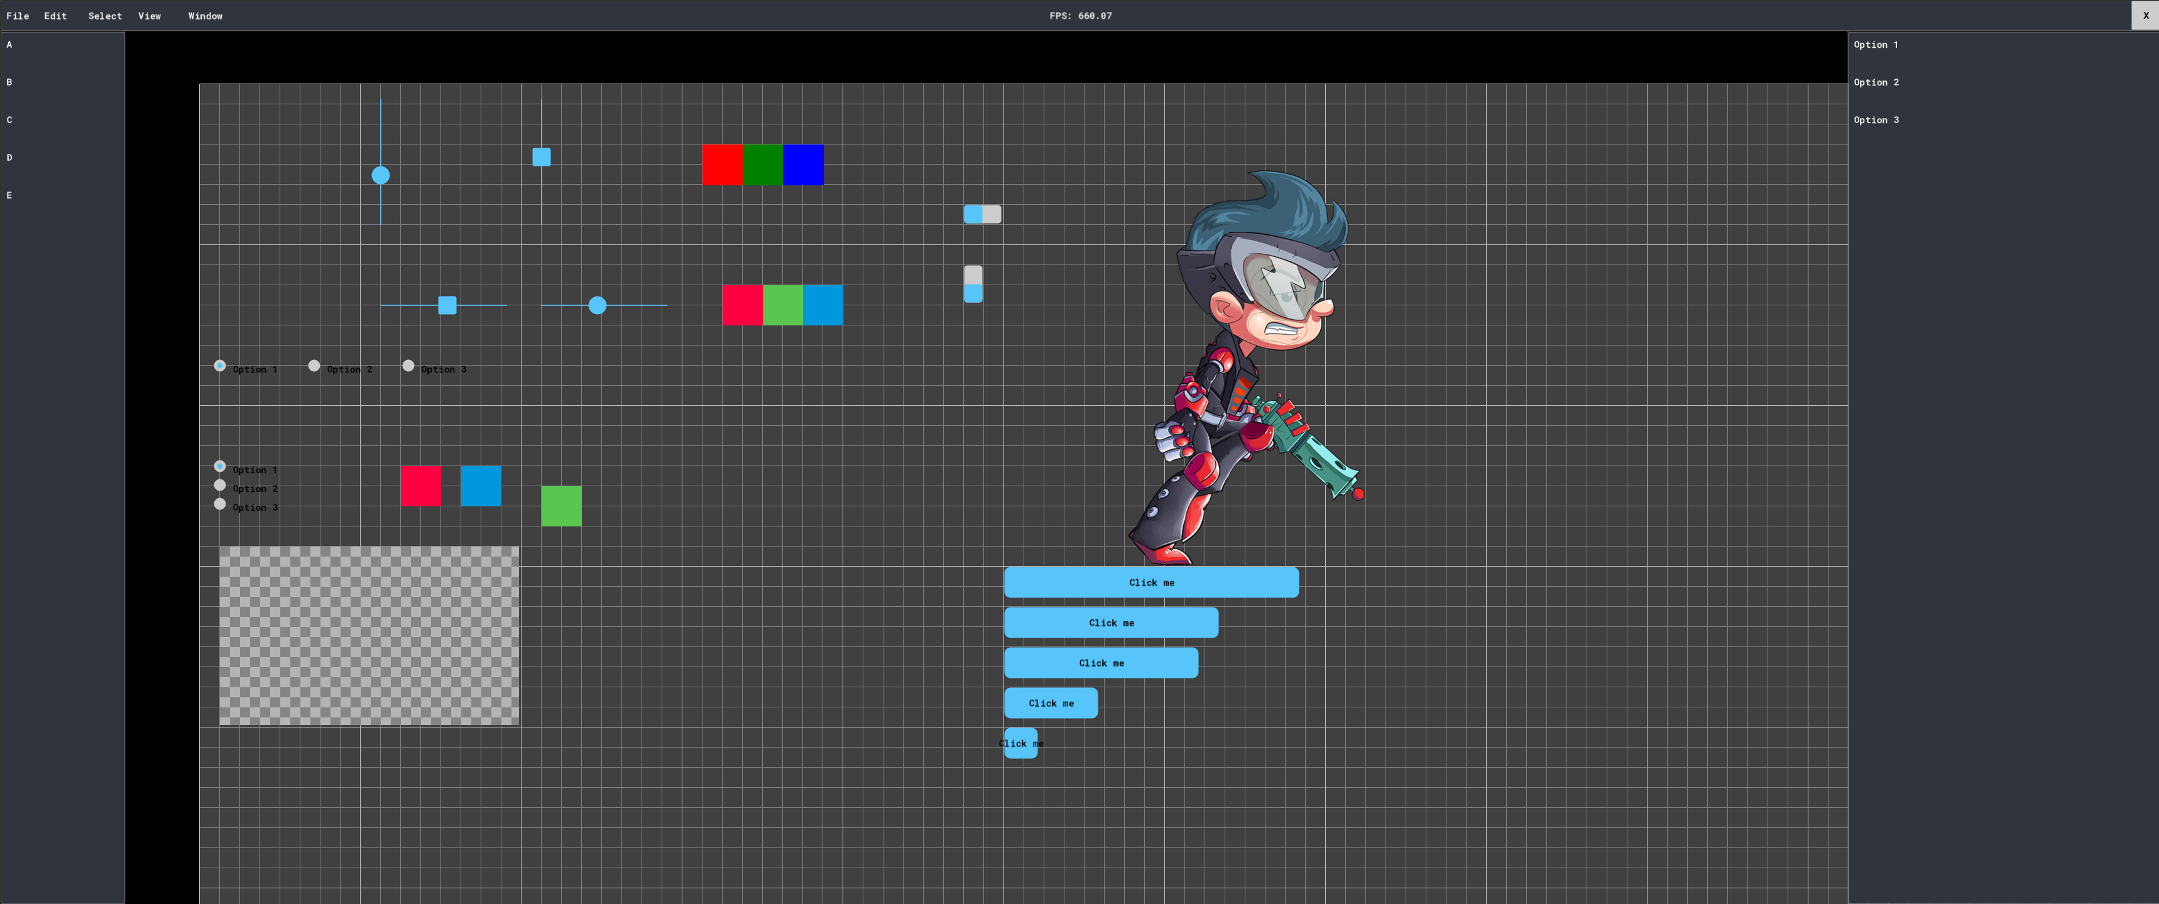Click the character sprite image

tap(1245, 369)
